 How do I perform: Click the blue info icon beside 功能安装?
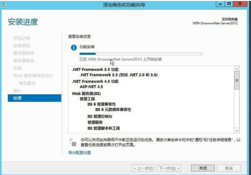74,47
